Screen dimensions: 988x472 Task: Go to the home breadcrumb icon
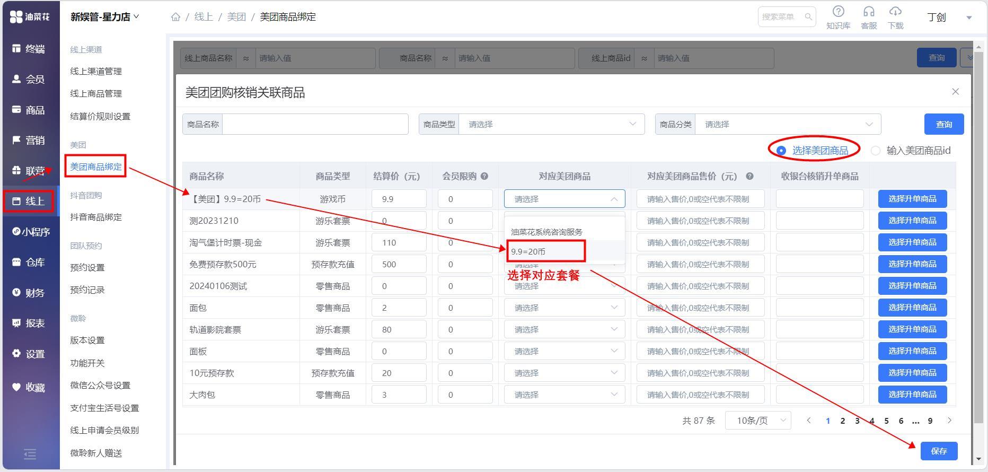coord(175,17)
